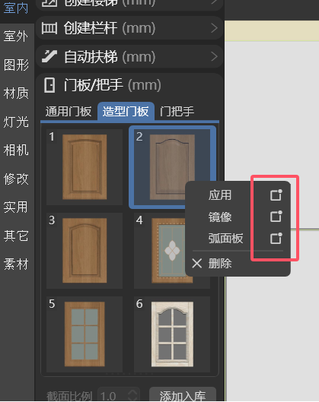The height and width of the screenshot is (402, 319).
Task: Click the escalator icon for 自动扶梯
Action: click(x=49, y=56)
